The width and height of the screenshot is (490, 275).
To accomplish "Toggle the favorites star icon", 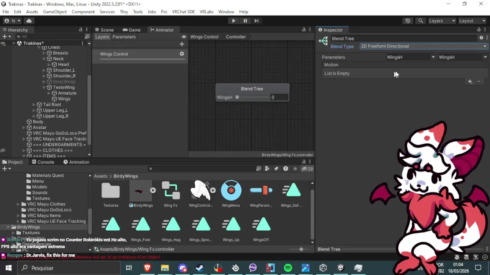I will (x=295, y=168).
